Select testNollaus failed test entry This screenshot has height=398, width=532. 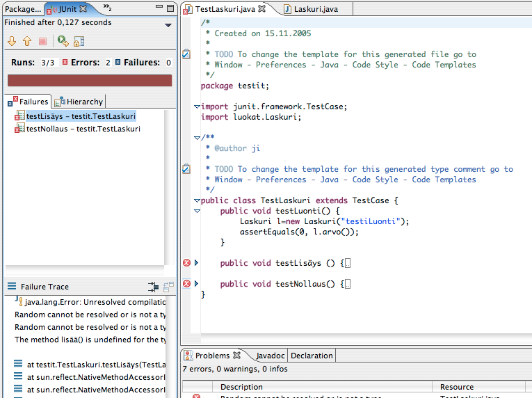click(x=77, y=129)
